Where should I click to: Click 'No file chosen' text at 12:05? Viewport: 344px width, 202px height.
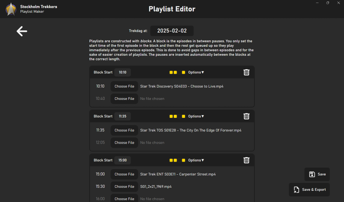click(x=152, y=143)
